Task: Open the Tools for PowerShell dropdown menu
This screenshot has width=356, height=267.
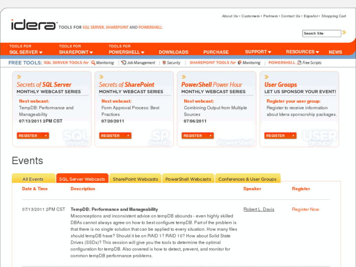Action: point(126,49)
